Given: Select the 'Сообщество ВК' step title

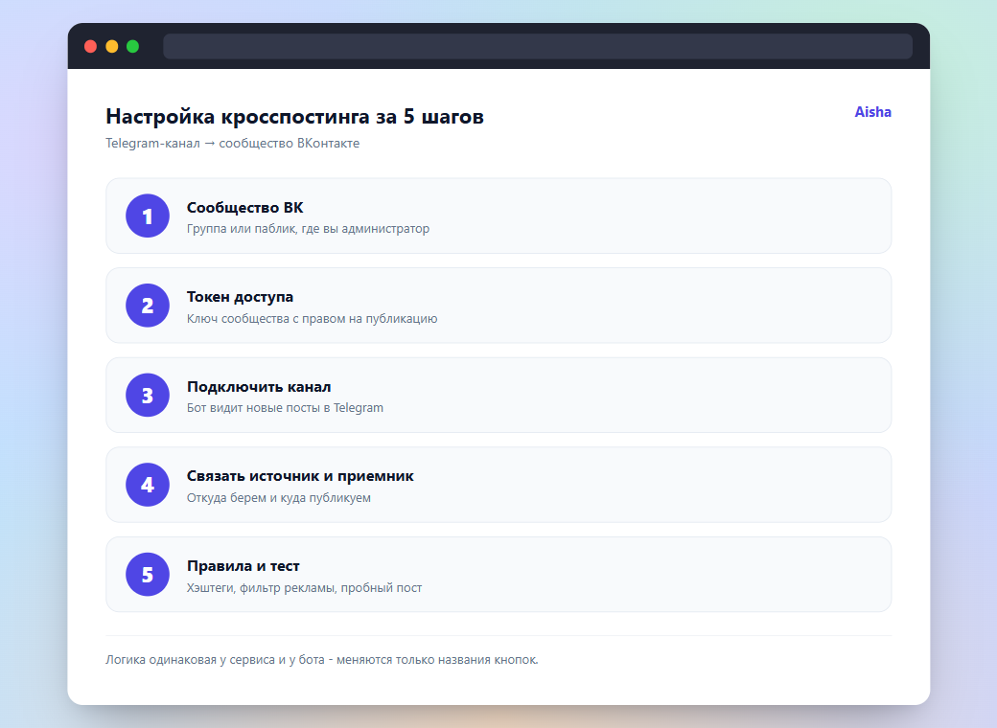Looking at the screenshot, I should tap(244, 208).
